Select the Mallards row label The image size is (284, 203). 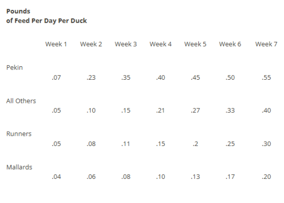[19, 167]
